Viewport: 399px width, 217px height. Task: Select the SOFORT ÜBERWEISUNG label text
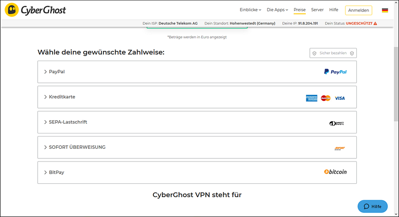[x=77, y=147]
